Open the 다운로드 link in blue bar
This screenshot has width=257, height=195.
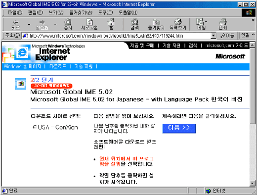(58, 66)
